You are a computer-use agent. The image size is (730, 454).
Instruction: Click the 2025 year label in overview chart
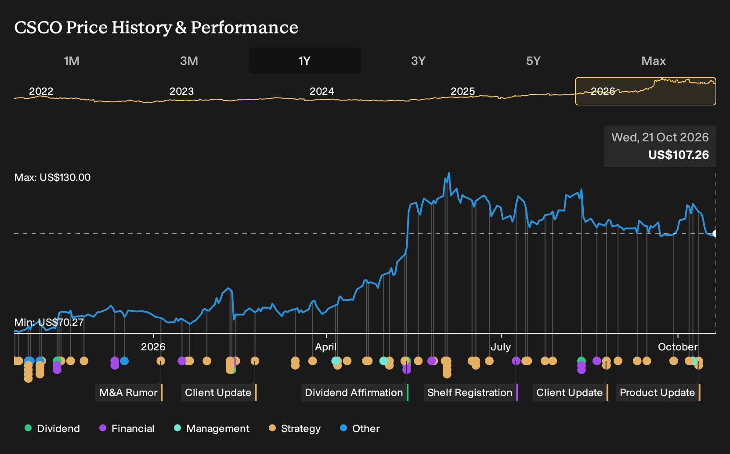463,91
